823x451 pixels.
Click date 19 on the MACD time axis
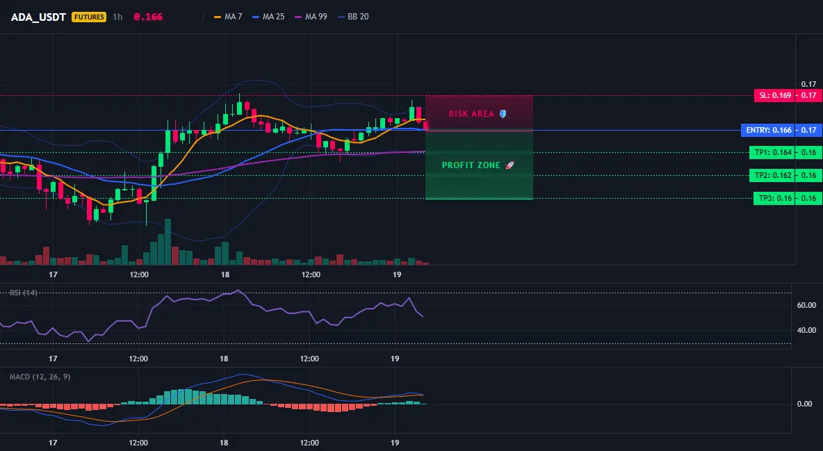coord(396,443)
